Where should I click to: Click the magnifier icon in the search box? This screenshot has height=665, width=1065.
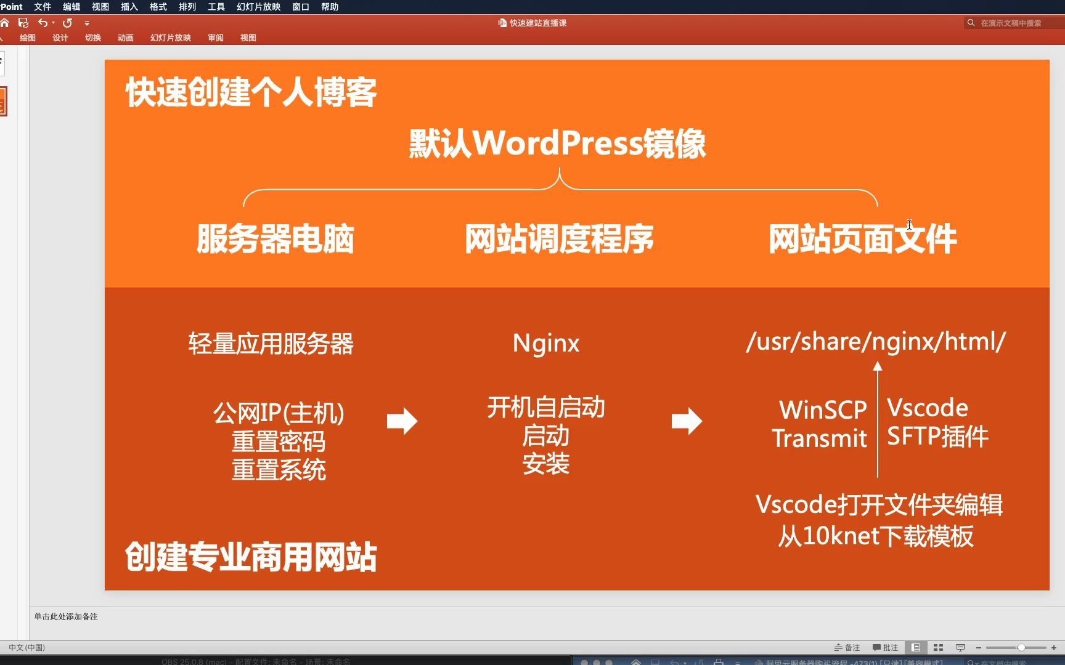(x=971, y=23)
